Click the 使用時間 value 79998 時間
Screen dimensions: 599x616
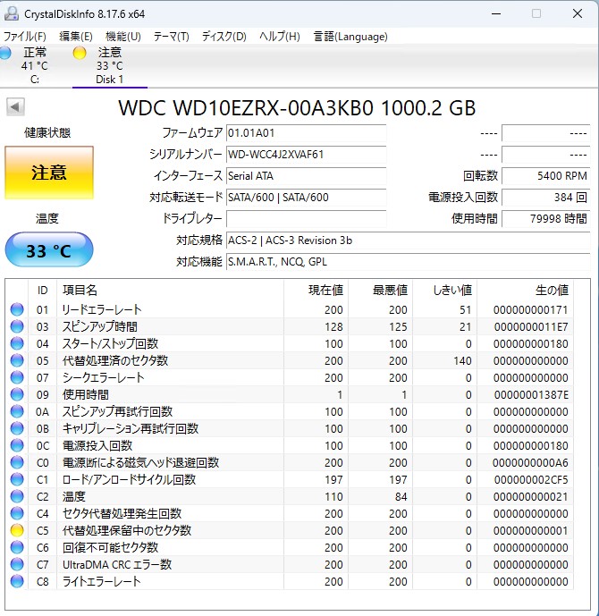coord(546,219)
